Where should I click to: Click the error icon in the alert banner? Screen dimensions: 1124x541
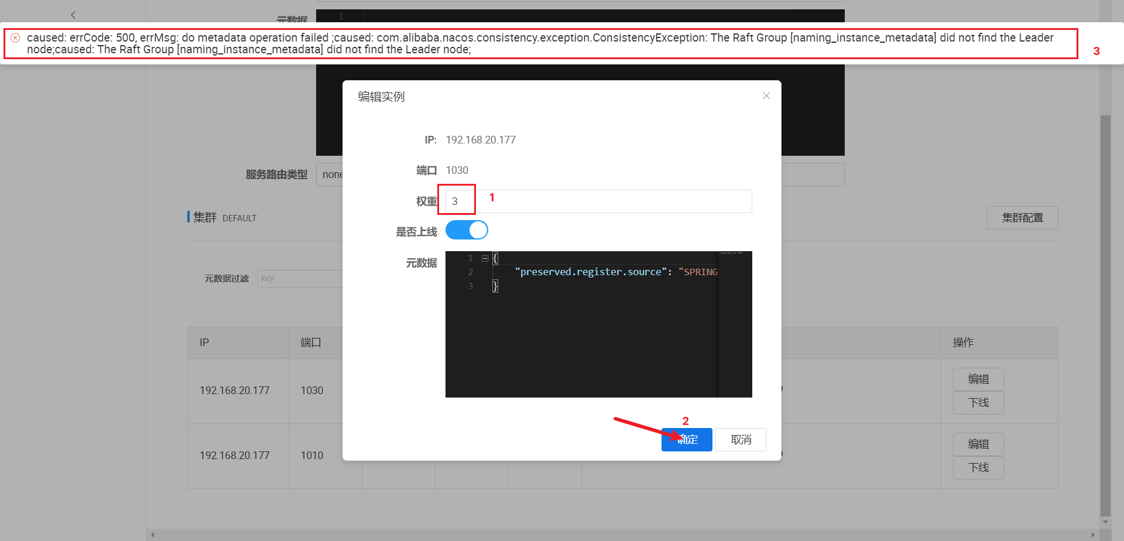click(x=15, y=37)
